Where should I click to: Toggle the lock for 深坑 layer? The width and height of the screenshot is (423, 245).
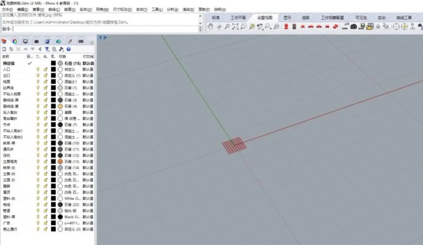pos(46,155)
